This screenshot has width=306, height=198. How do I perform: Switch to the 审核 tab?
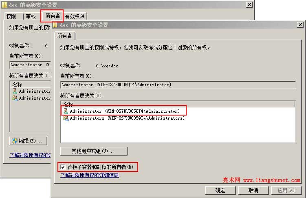31,16
